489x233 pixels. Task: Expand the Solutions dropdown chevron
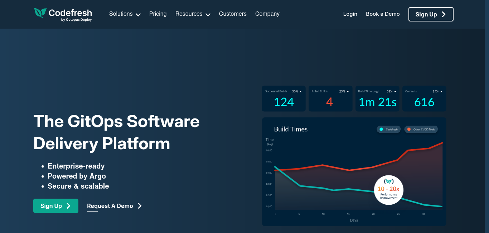(x=138, y=14)
